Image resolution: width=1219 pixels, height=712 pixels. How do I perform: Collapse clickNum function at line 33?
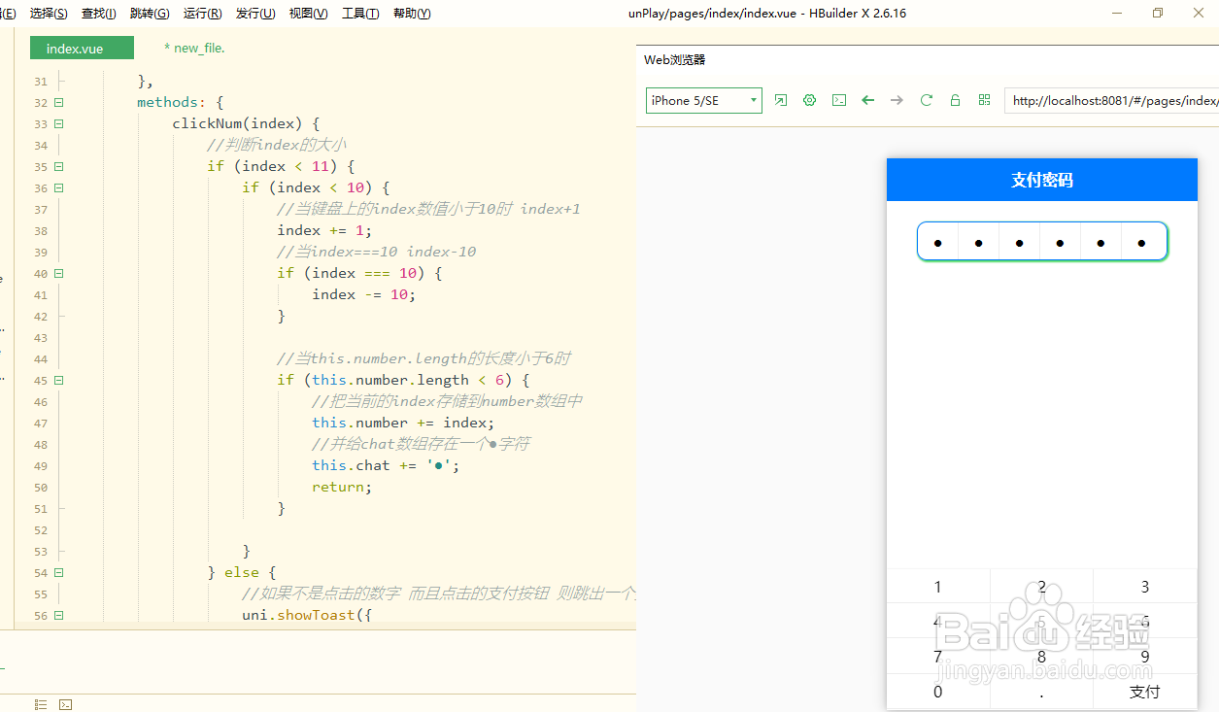click(59, 123)
